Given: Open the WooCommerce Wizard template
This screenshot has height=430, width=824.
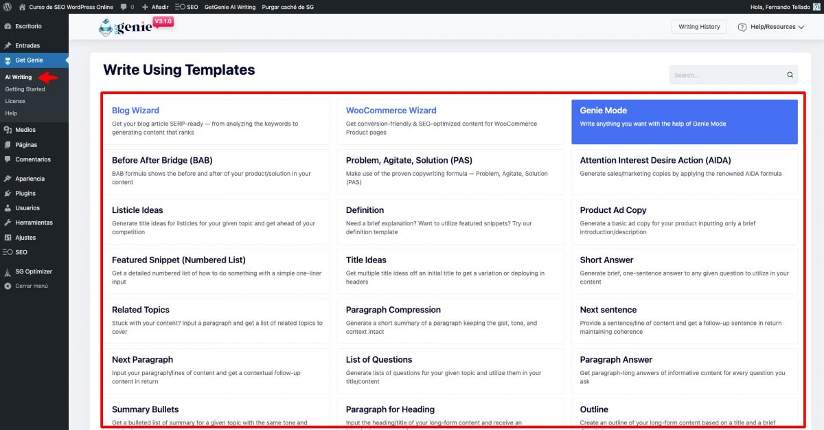Looking at the screenshot, I should [x=450, y=122].
